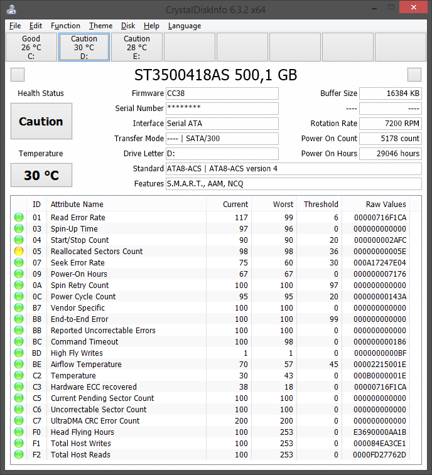This screenshot has height=475, width=432.
Task: Click the Rotation Rate 7200 RPM field
Action: click(x=391, y=124)
